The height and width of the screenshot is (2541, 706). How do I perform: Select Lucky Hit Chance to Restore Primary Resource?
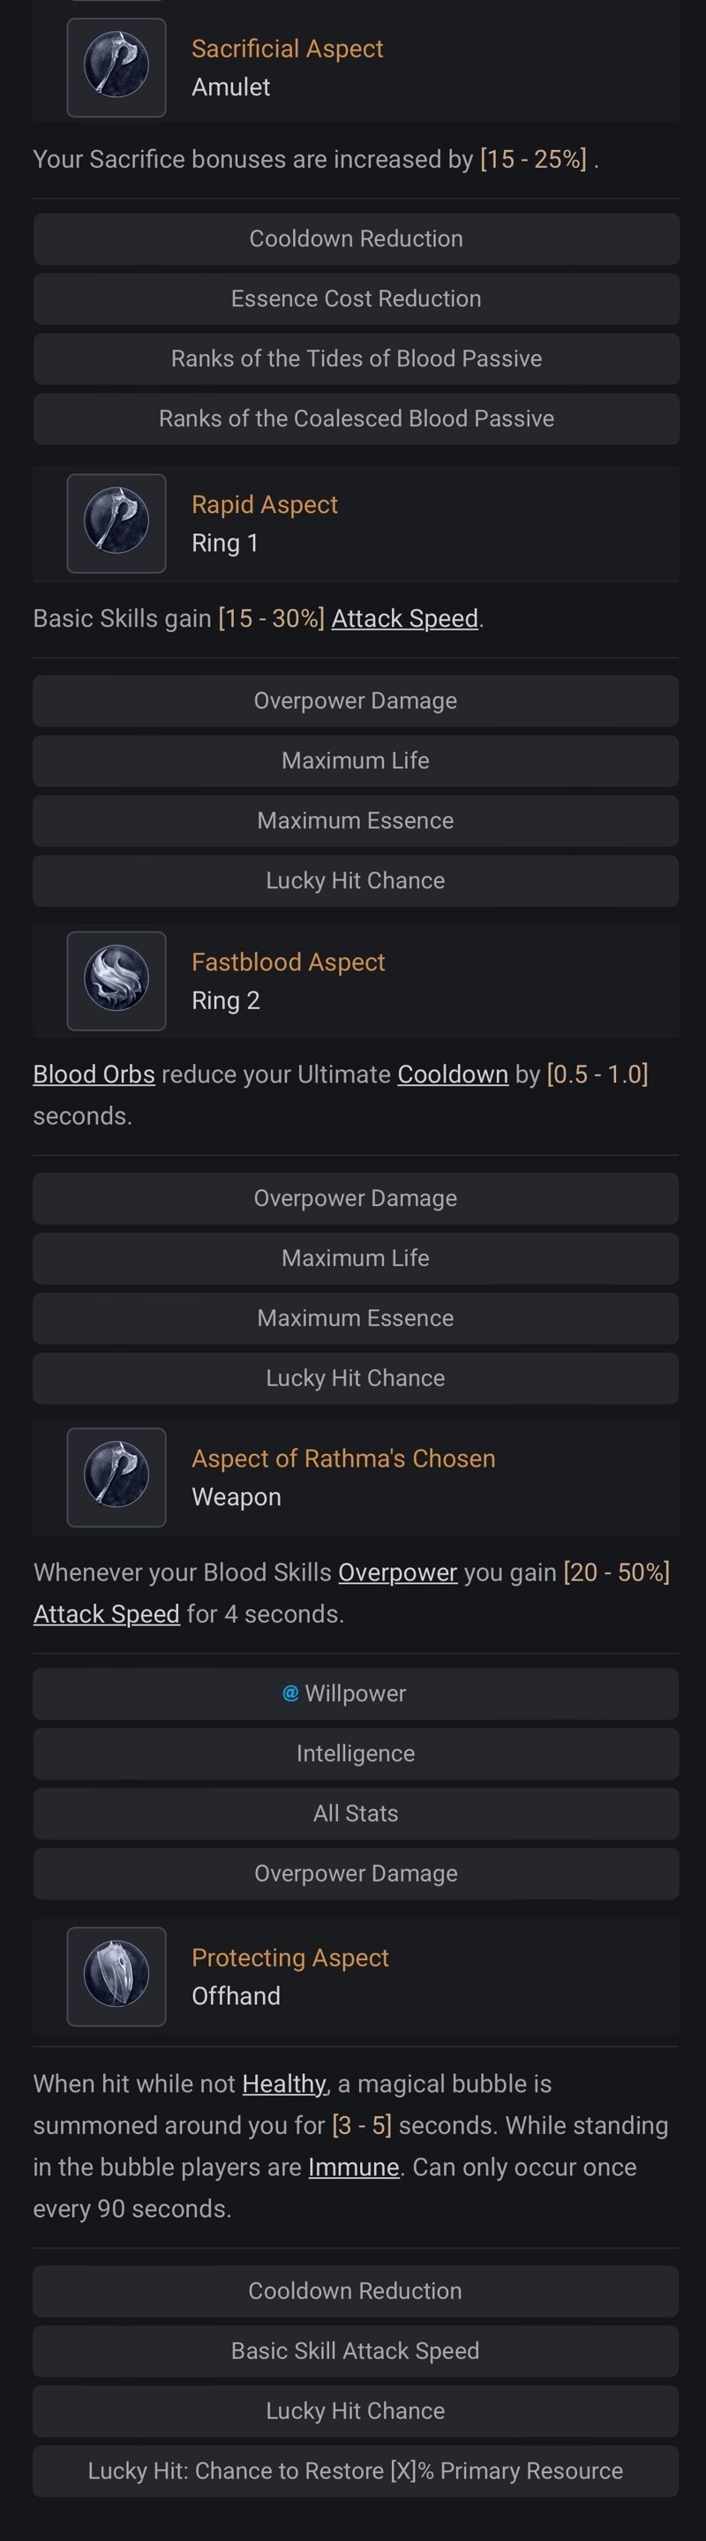(x=356, y=2470)
